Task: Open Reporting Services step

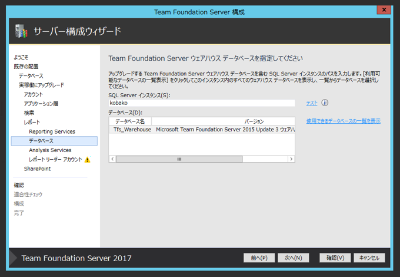Action: pyautogui.click(x=52, y=131)
